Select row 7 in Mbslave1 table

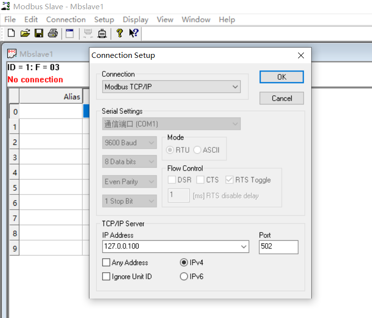15,218
